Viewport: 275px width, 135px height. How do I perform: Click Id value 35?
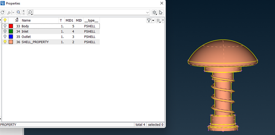pyautogui.click(x=18, y=37)
